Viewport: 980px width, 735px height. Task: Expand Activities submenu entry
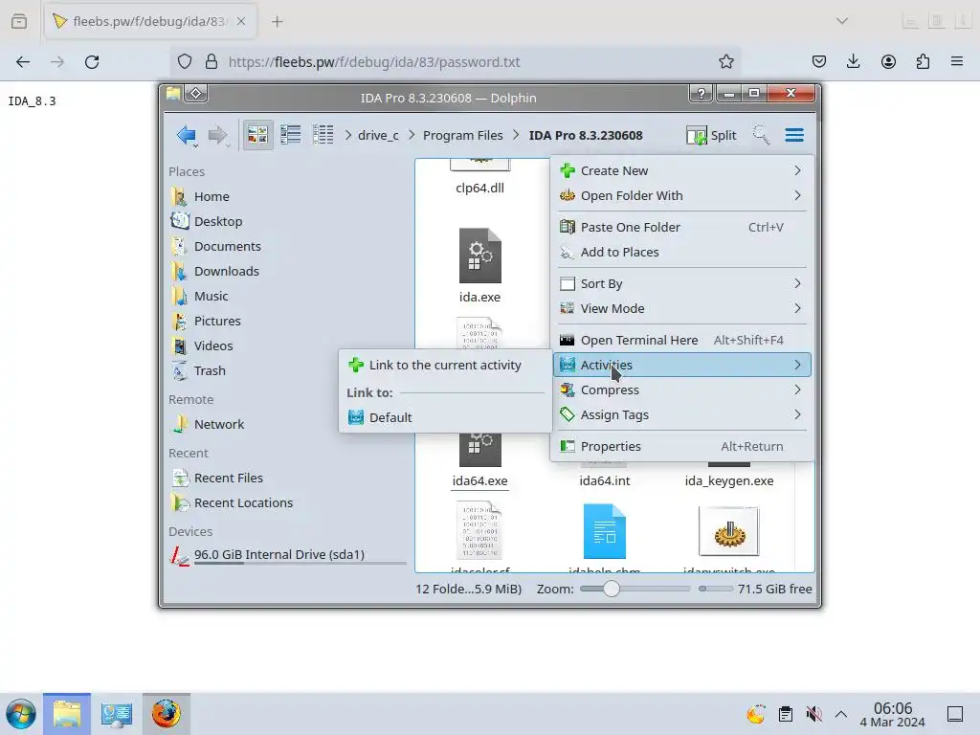click(681, 365)
